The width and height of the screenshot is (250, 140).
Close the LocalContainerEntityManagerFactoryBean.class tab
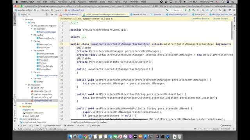coord(127,14)
